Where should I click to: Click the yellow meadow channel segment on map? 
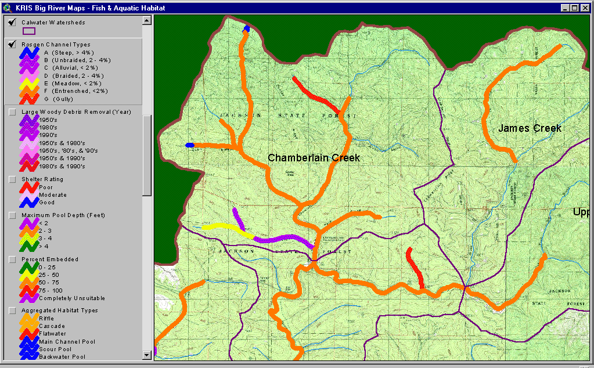227,228
